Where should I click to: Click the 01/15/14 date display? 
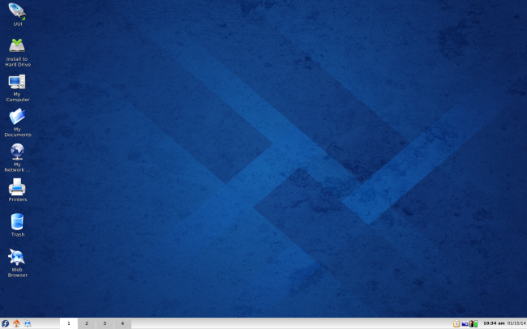(516, 323)
